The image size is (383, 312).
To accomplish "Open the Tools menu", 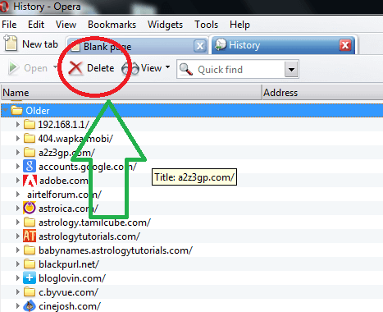I will (206, 25).
